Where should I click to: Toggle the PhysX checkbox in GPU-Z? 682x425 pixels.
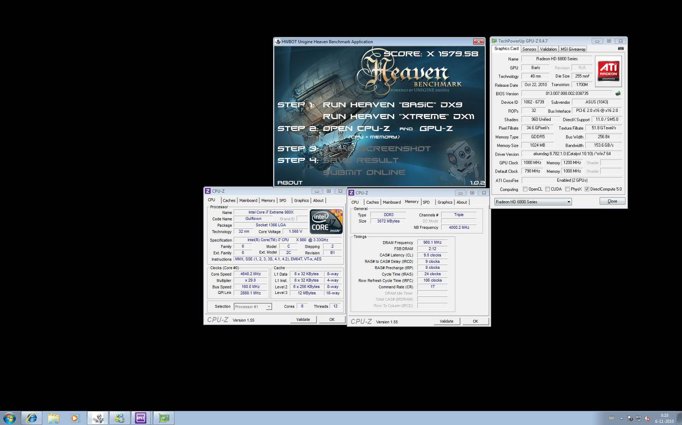(567, 189)
